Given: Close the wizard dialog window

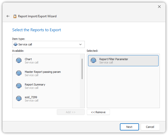Looking at the screenshot, I should [x=159, y=7].
